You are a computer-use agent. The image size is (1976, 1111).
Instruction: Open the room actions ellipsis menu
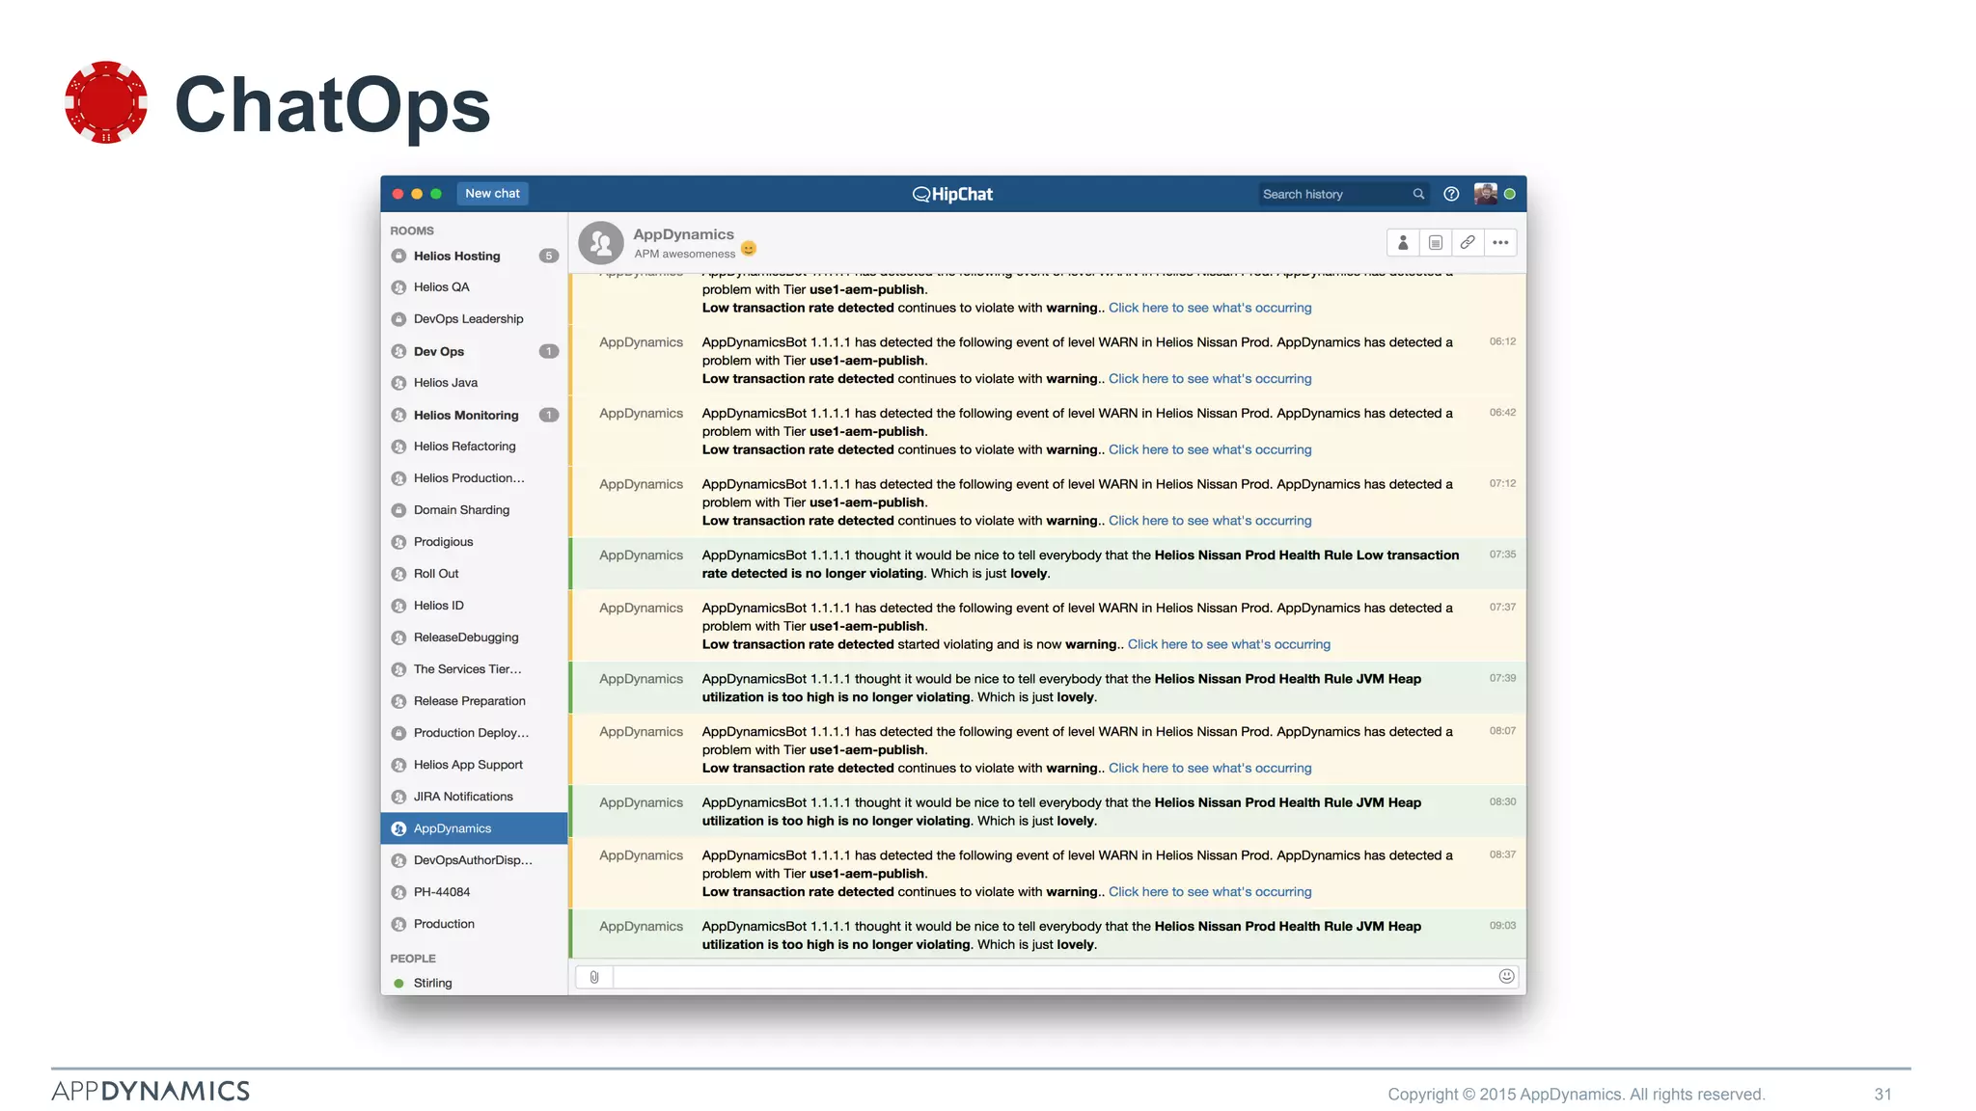(x=1500, y=243)
